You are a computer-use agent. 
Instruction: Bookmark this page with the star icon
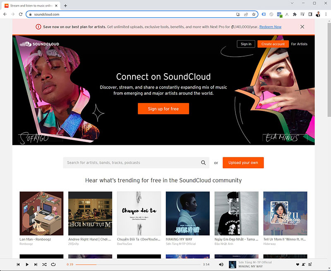click(x=254, y=14)
